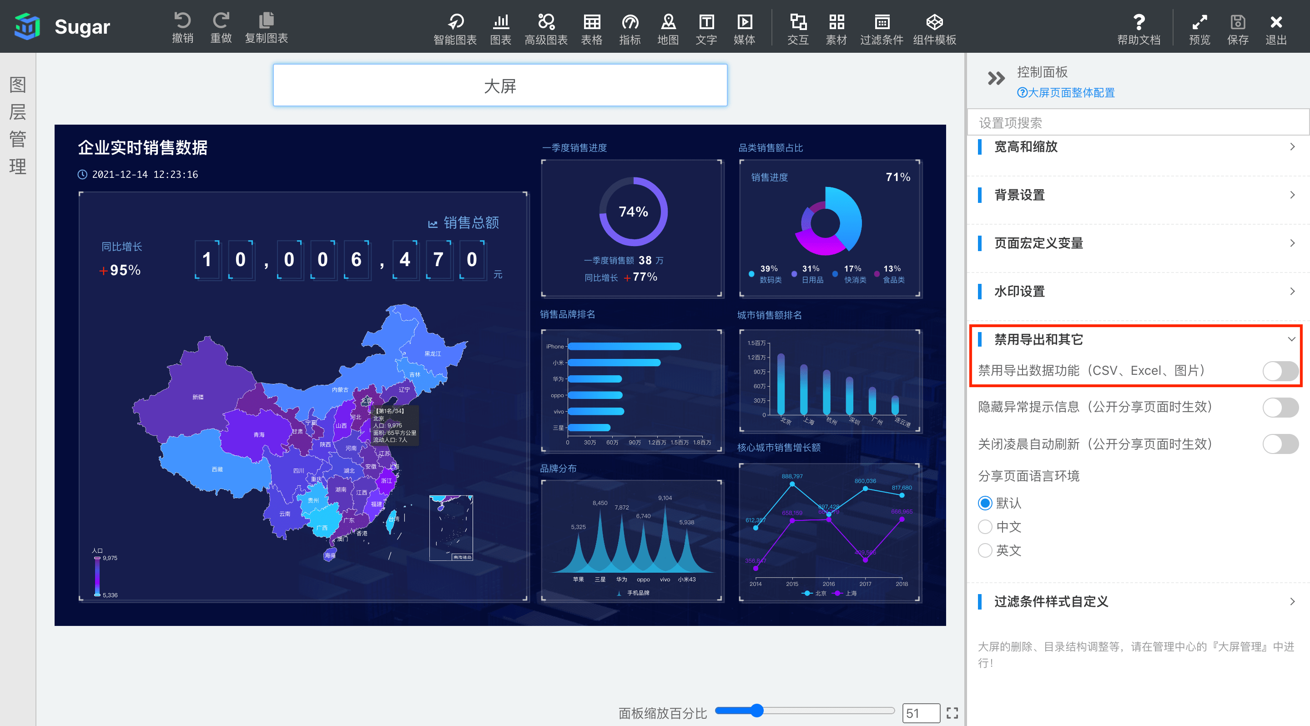Click the clock icon beside the timestamp
This screenshot has width=1310, height=726.
pyautogui.click(x=82, y=174)
